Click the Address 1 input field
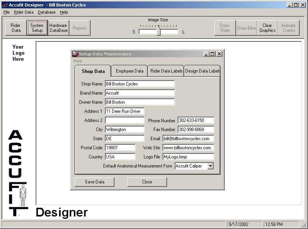The image size is (308, 229). point(125,111)
